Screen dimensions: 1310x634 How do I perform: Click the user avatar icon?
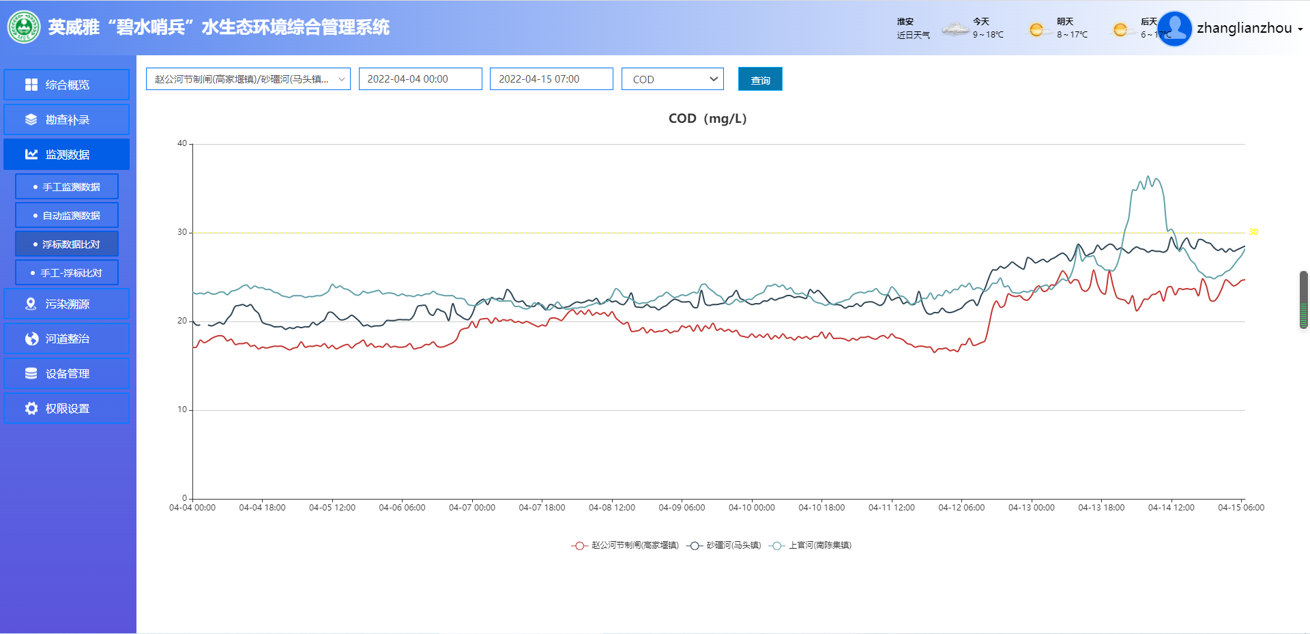point(1174,28)
